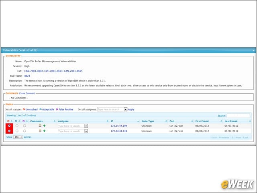Screen dimensions: 257x193
Task: Focus assignee search field for 172.24.44.194
Action: coord(71,126)
